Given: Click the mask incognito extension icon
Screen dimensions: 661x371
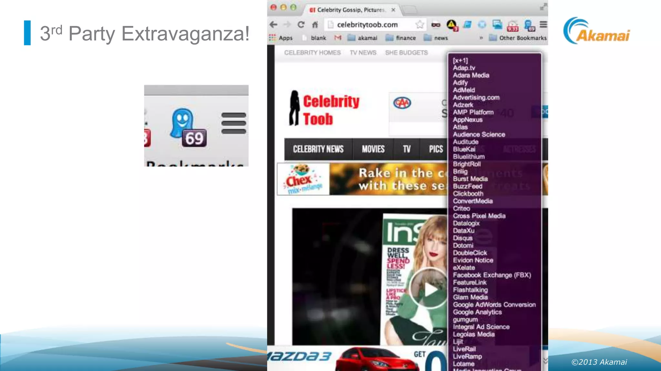Looking at the screenshot, I should tap(436, 24).
